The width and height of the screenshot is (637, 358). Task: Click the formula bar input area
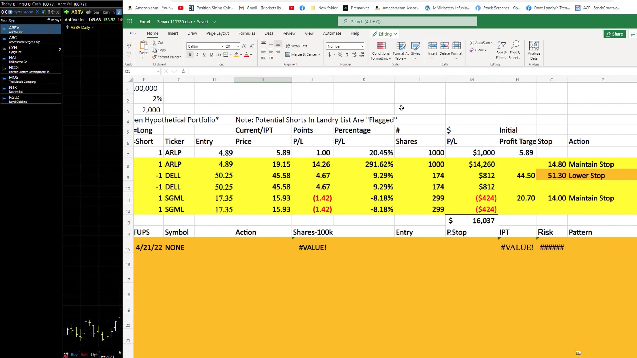(413, 71)
